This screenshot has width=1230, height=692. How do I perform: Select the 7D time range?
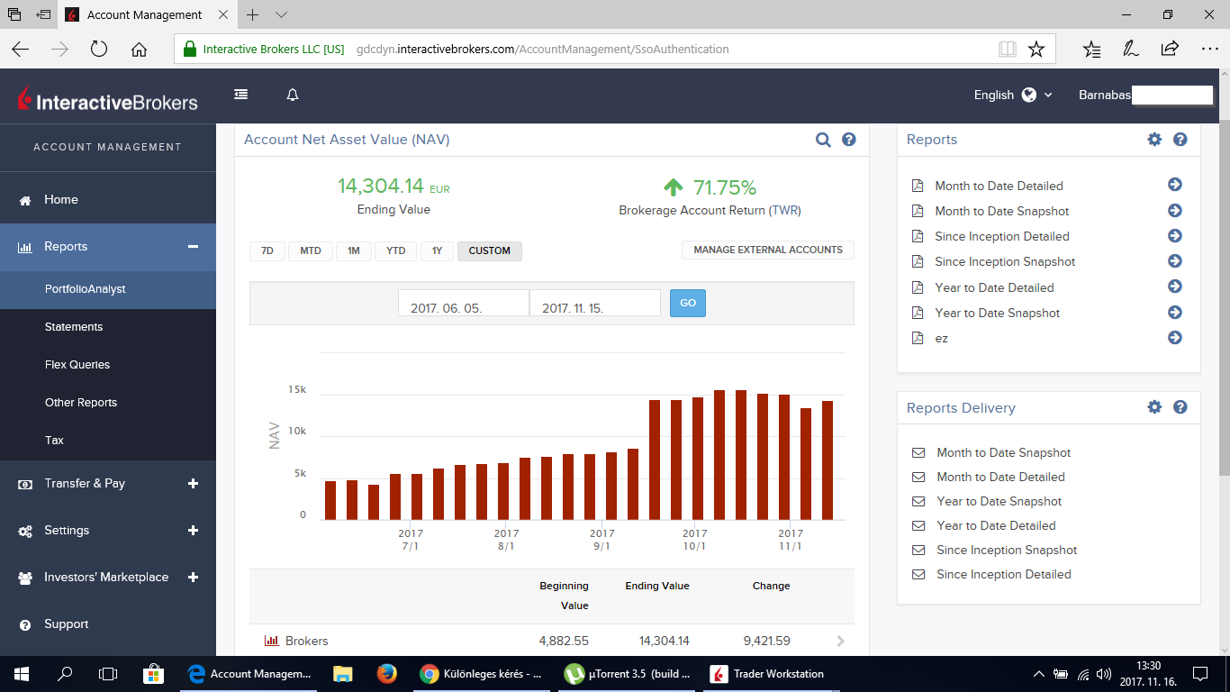(267, 250)
